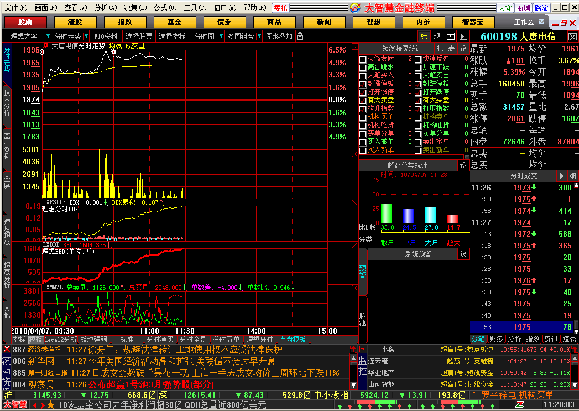579x411 pixels.
Task: Uncheck the 有大买盘 checkbox
Action: tap(418, 101)
